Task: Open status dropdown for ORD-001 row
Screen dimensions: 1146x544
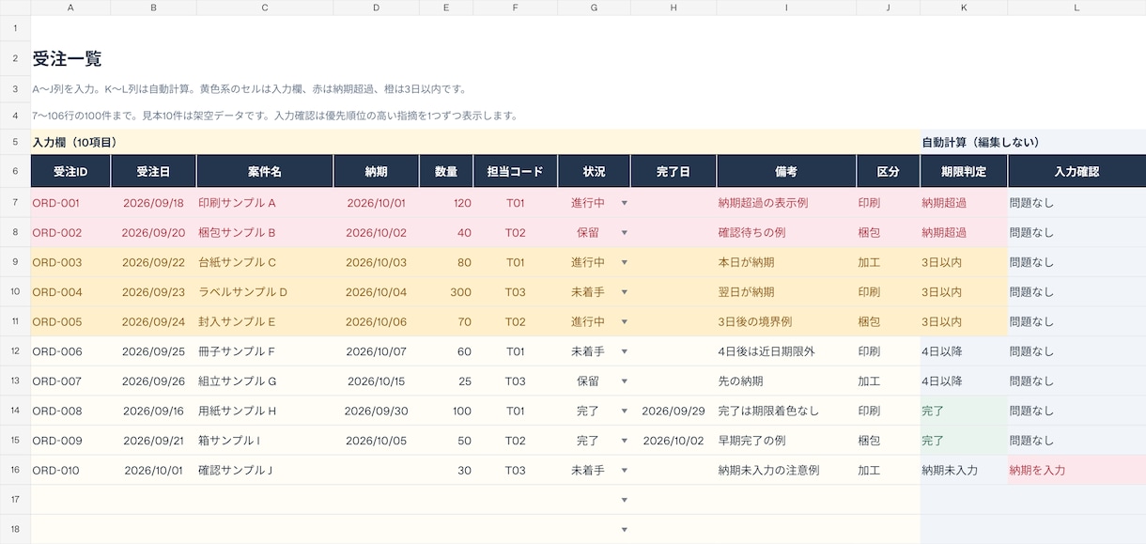Action: point(625,203)
